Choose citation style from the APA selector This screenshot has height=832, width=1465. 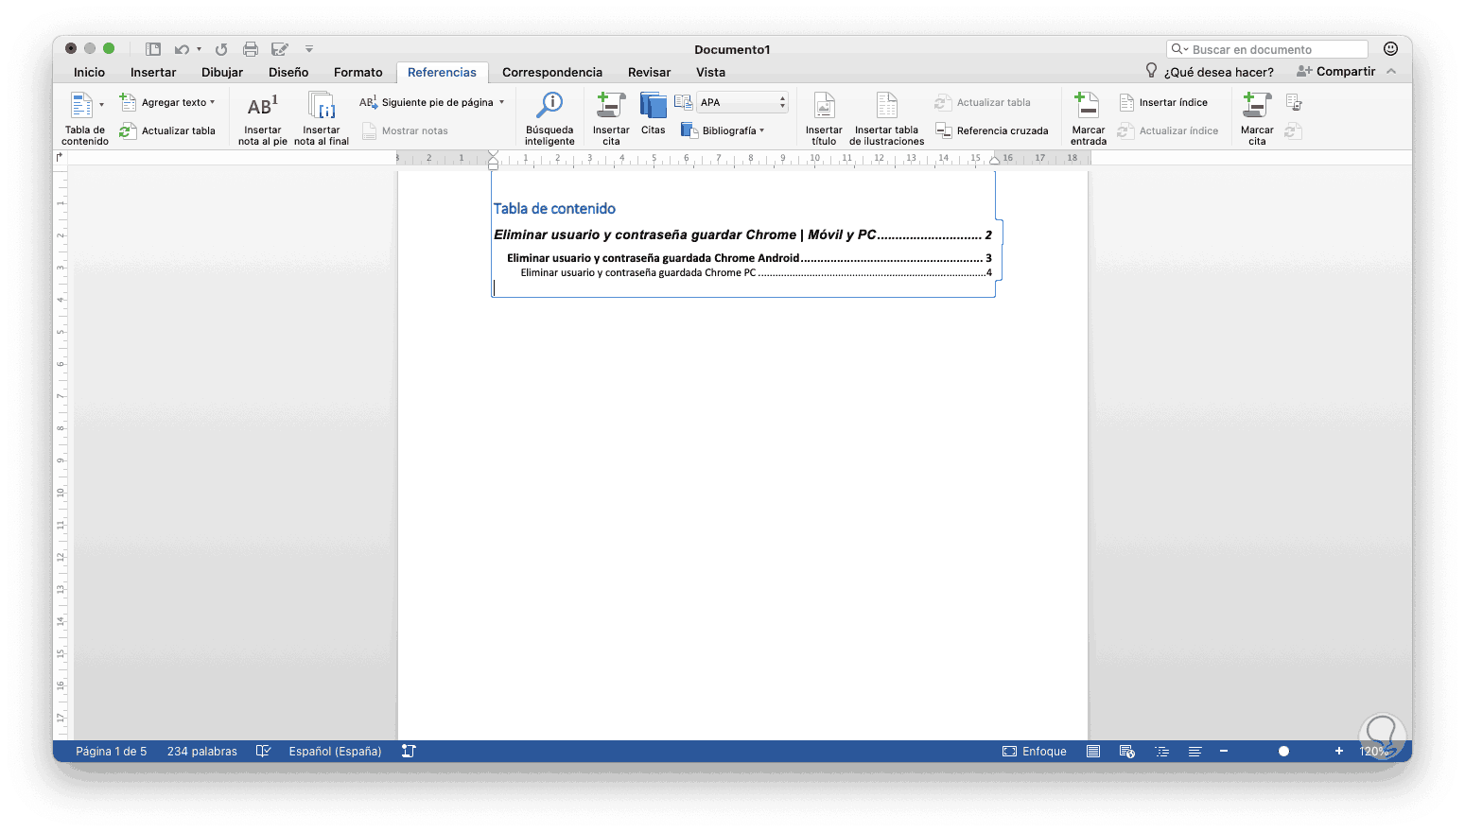742,103
